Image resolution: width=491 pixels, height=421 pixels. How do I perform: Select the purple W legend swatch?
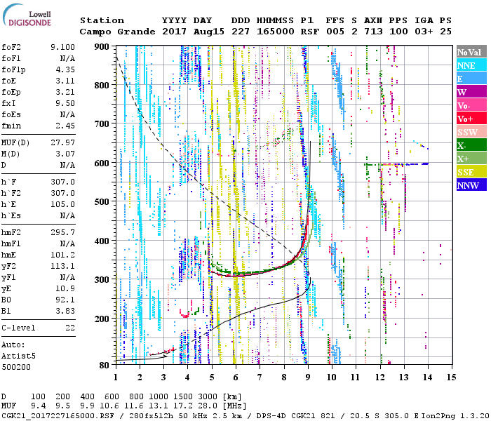pos(469,92)
